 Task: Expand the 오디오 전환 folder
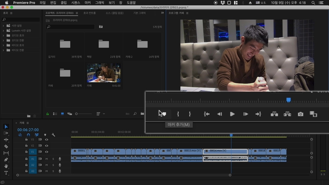click(x=3, y=40)
